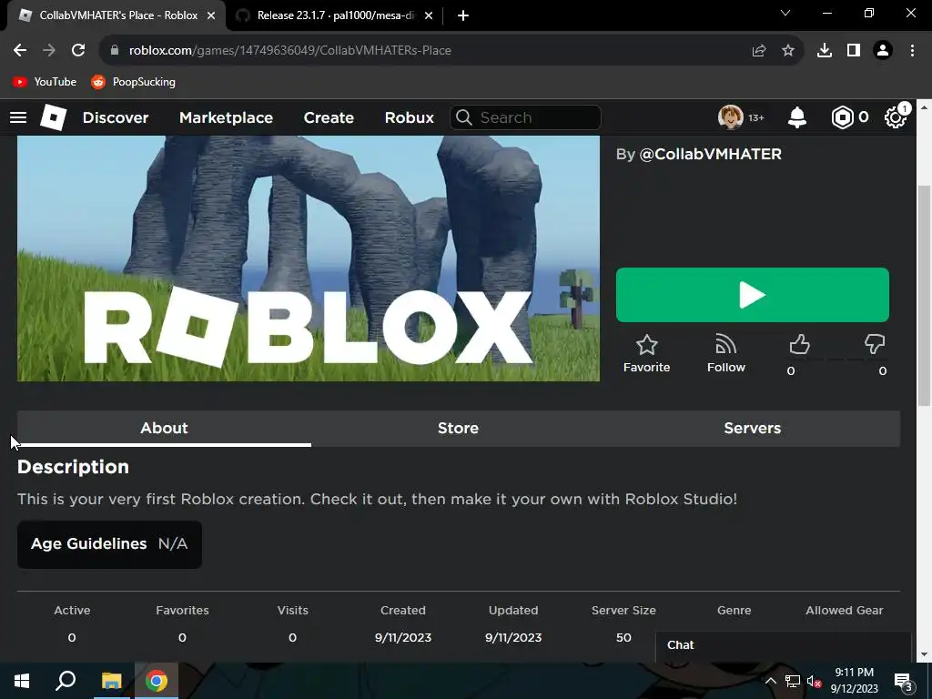The width and height of the screenshot is (932, 699).
Task: Expand the Chat panel
Action: pyautogui.click(x=784, y=645)
